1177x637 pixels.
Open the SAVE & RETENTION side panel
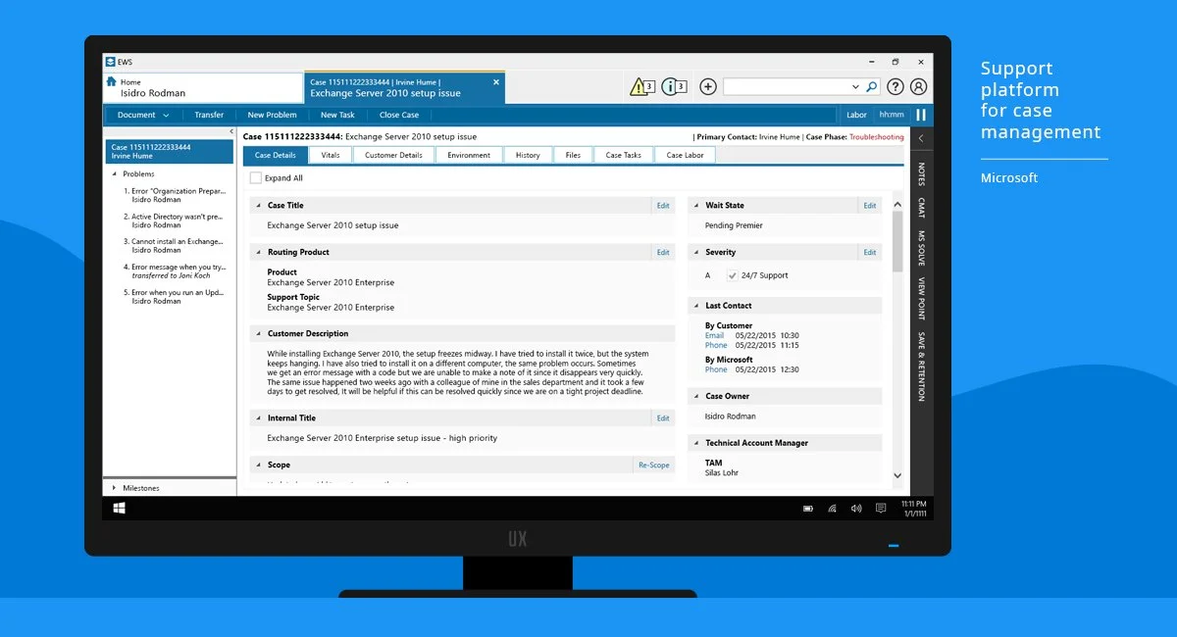click(921, 366)
